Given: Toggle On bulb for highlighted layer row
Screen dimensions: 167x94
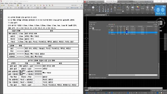Looking at the screenshot, I should (118, 32).
